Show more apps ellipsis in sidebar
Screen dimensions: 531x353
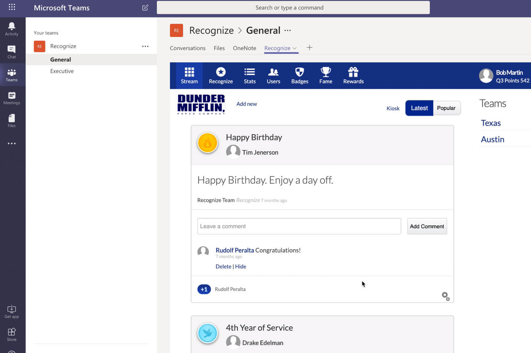[x=12, y=143]
